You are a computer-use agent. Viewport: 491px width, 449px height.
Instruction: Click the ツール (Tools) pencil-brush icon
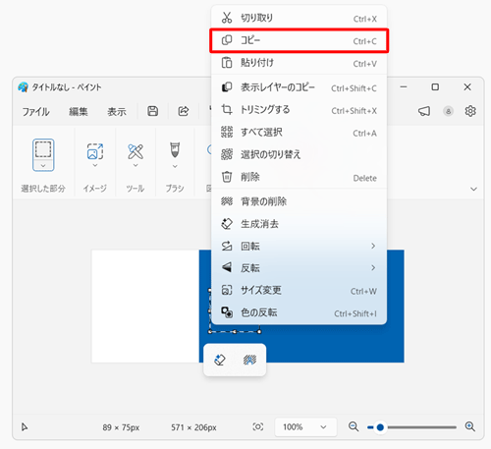click(x=136, y=151)
